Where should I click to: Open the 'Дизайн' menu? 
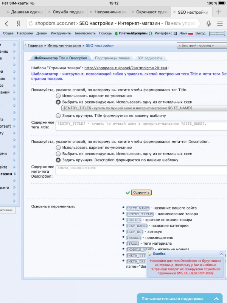click(42, 33)
